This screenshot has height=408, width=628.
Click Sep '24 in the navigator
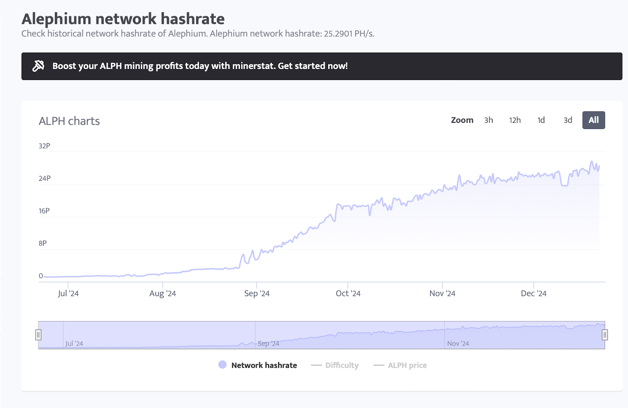tap(268, 343)
